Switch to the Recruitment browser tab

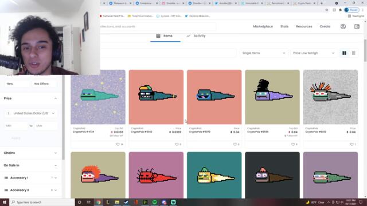tap(278, 3)
